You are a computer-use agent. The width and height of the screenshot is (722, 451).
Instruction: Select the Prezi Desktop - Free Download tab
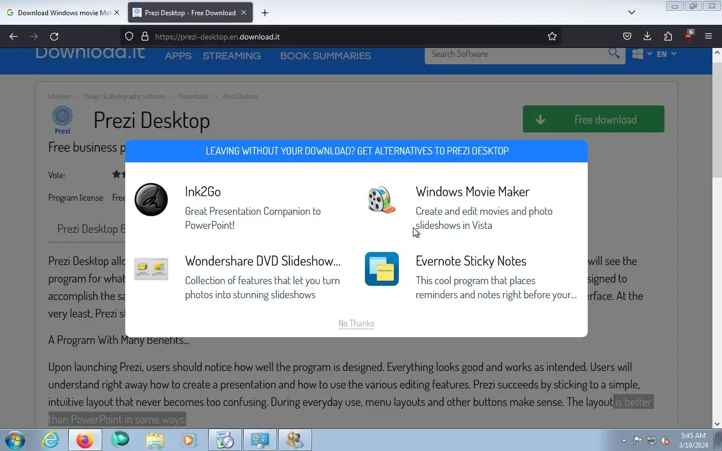point(190,12)
